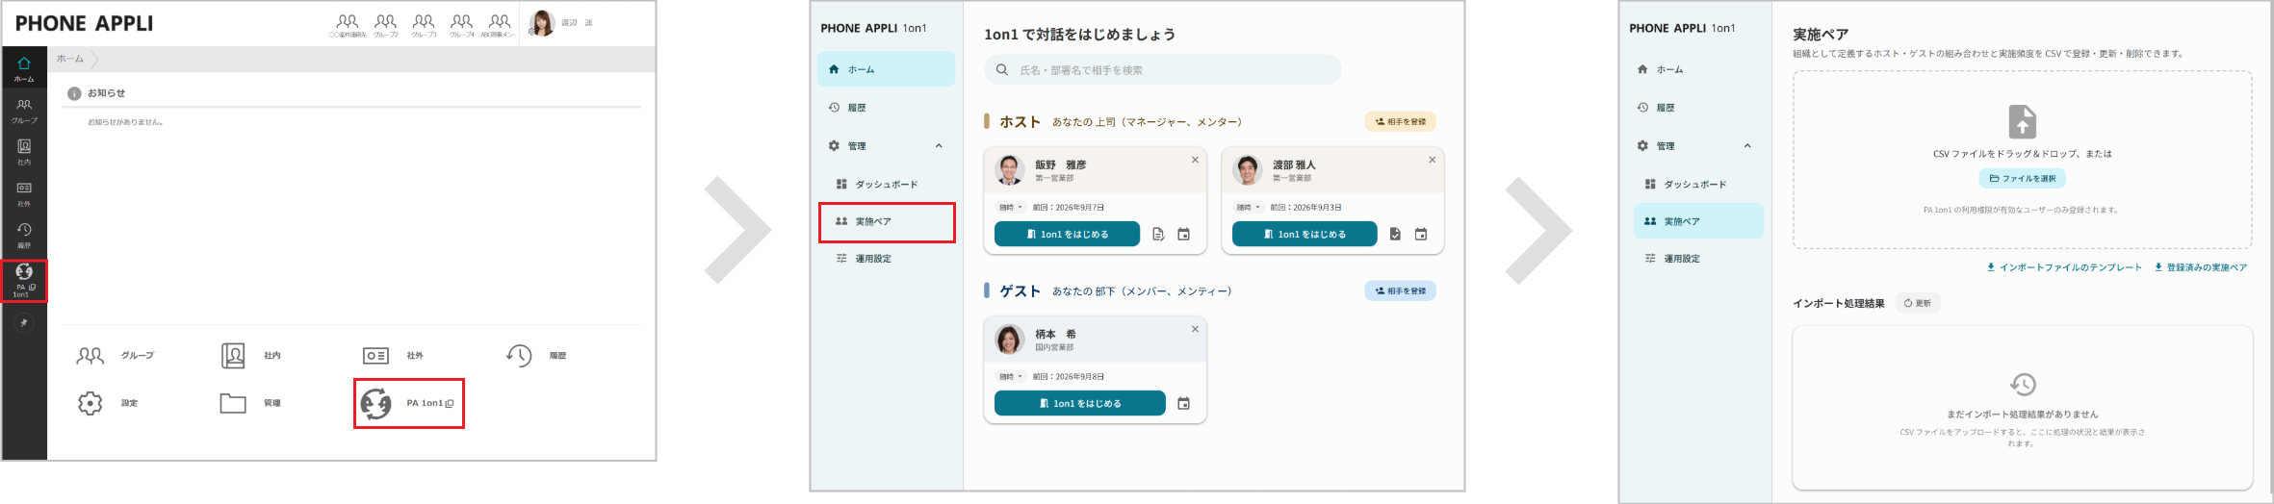Remove 渡部 雅人 card with close icon

point(1432,160)
